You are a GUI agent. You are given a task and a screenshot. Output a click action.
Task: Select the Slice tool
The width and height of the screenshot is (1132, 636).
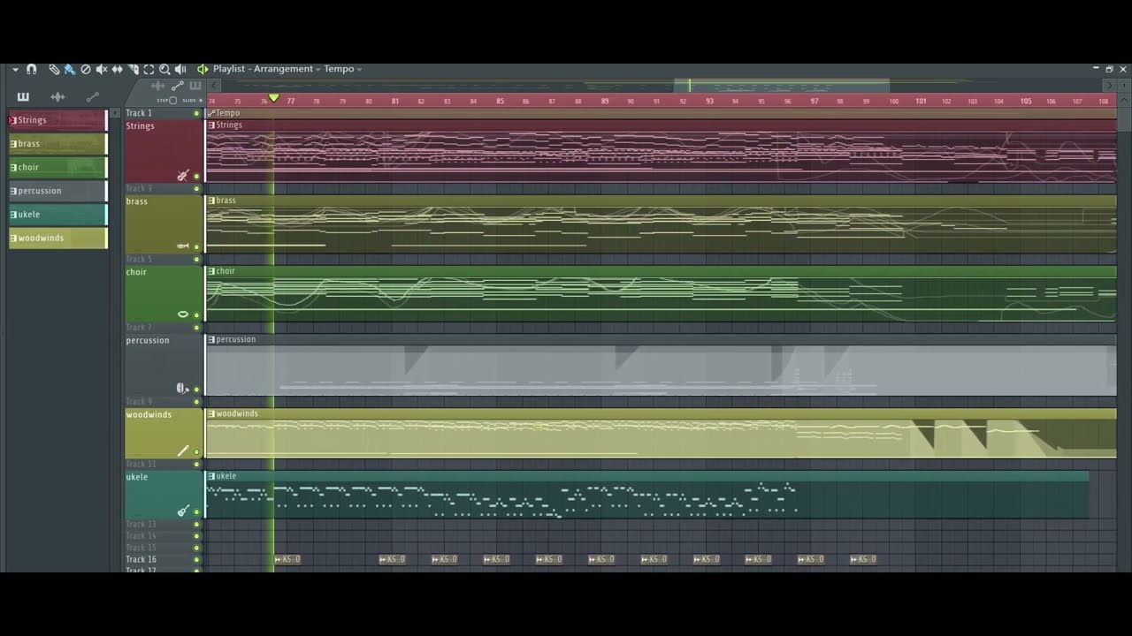134,69
